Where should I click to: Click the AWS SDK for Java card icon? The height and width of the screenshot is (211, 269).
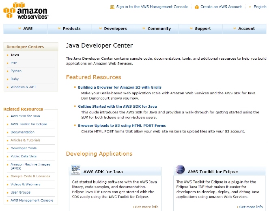pos(75,170)
